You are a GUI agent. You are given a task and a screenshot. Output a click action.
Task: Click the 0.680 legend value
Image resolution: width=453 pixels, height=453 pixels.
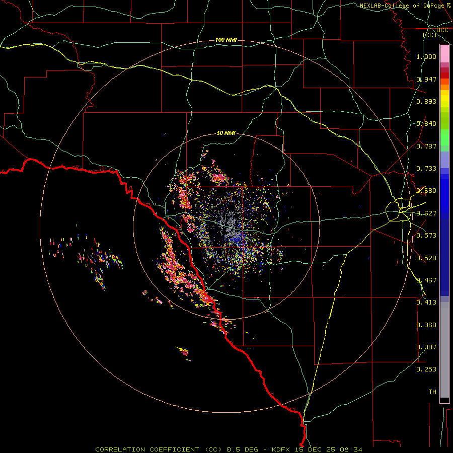(x=426, y=191)
